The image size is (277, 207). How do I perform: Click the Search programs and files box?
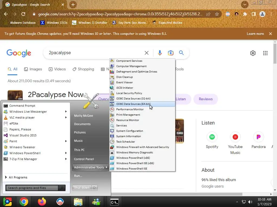(32, 188)
